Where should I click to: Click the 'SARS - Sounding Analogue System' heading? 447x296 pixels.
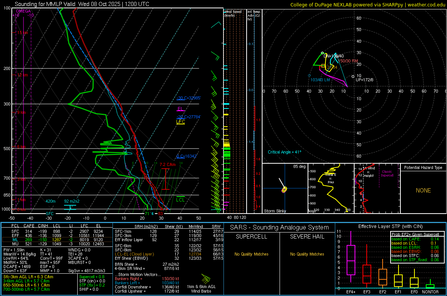tap(280, 228)
